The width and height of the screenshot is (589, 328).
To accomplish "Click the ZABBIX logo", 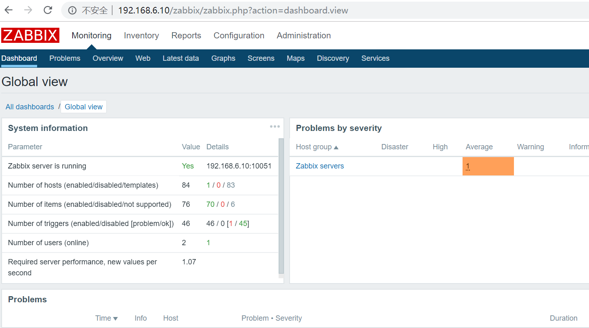I will tap(30, 35).
